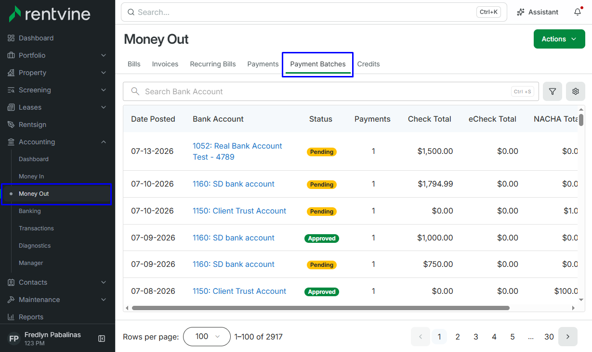Open the Assistant sparkle button
The image size is (592, 352).
point(537,12)
